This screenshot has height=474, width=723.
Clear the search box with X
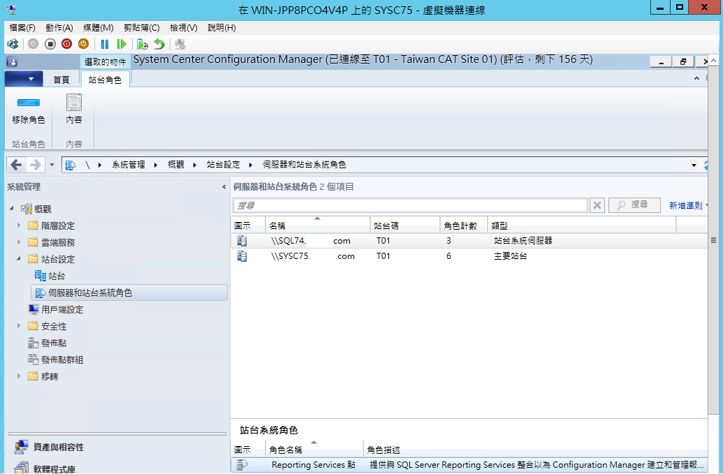pos(597,205)
